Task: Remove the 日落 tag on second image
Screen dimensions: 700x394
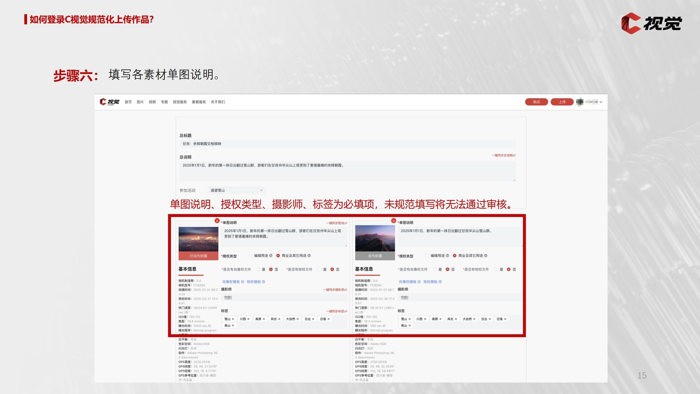Action: 505,319
